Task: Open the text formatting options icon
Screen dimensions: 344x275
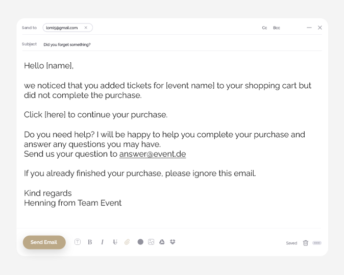Action: (78, 242)
